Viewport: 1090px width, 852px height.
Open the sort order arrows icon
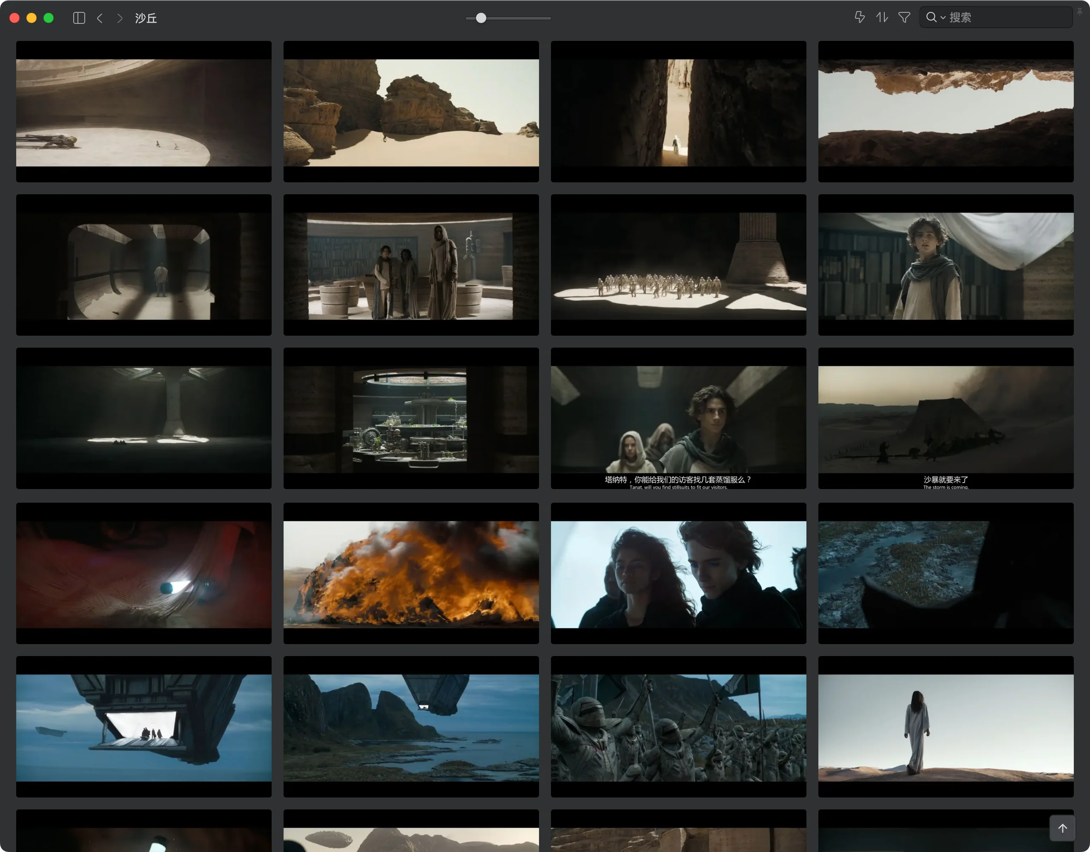click(x=882, y=17)
